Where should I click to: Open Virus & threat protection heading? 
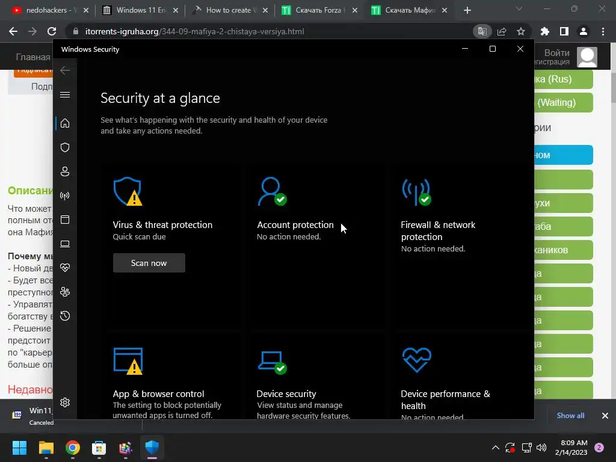coord(162,225)
